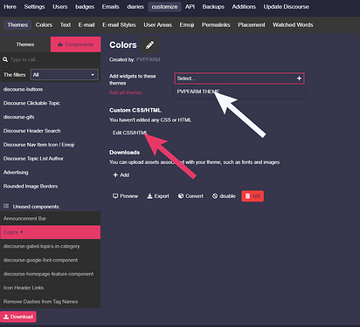The width and height of the screenshot is (360, 327).
Task: Open Permalinks sub-navigation item
Action: pos(216,25)
